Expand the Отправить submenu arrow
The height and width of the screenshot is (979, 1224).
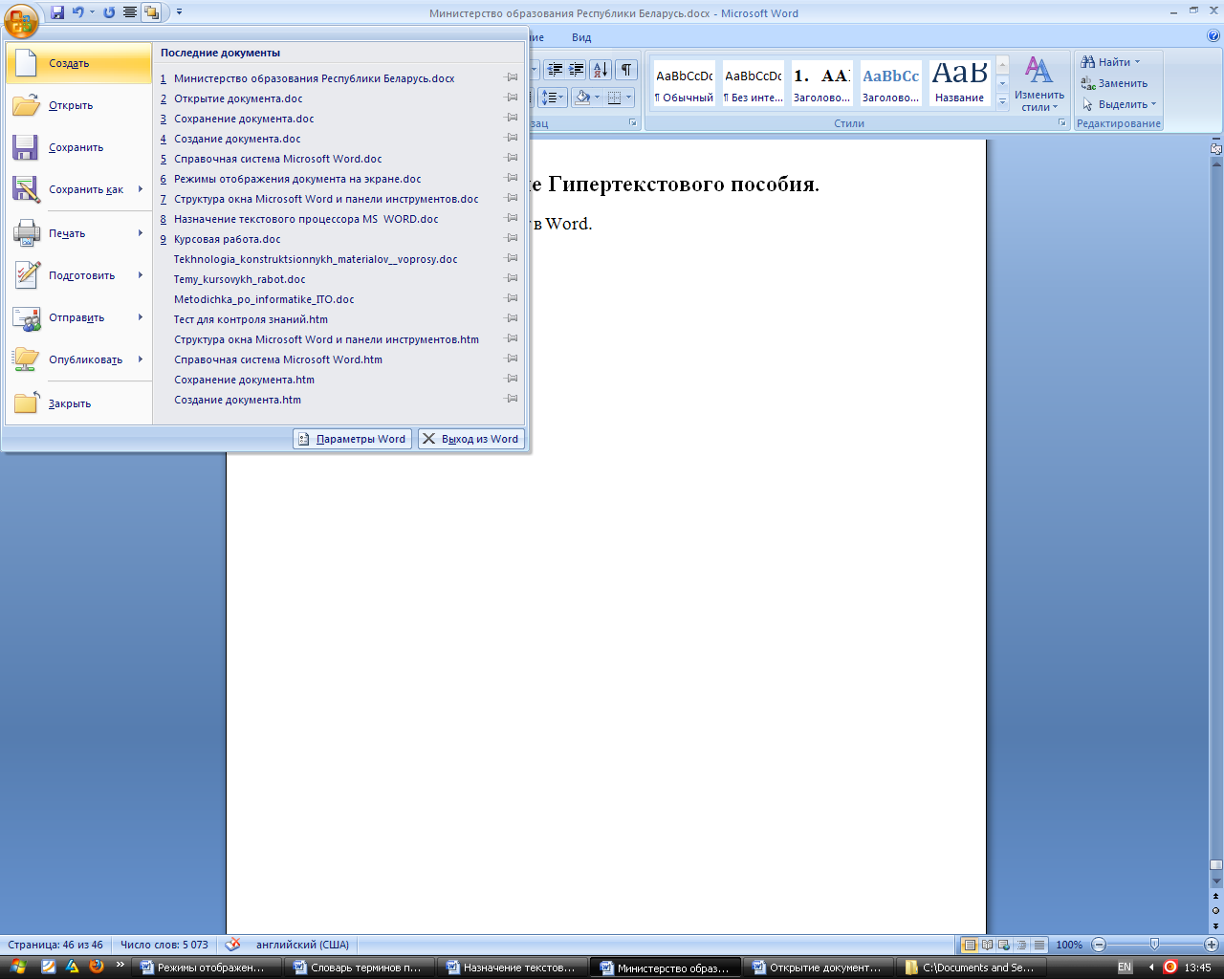pyautogui.click(x=141, y=317)
